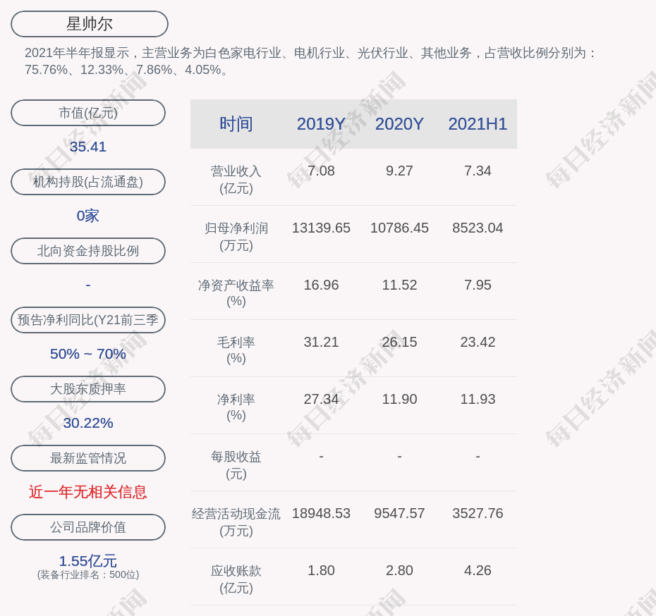Click the receivables value 4.26
Screen dimensions: 656x616
point(478,570)
